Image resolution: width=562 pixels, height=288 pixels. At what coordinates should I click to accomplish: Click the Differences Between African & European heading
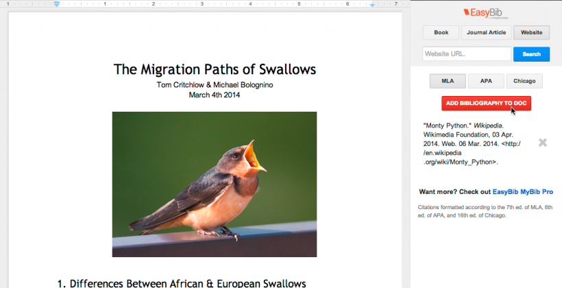coord(187,283)
